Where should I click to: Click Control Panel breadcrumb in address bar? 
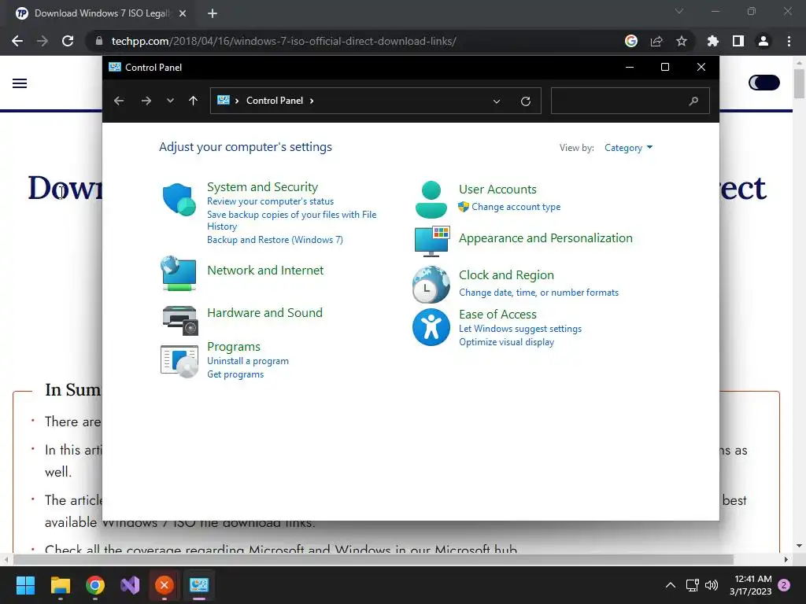[275, 101]
